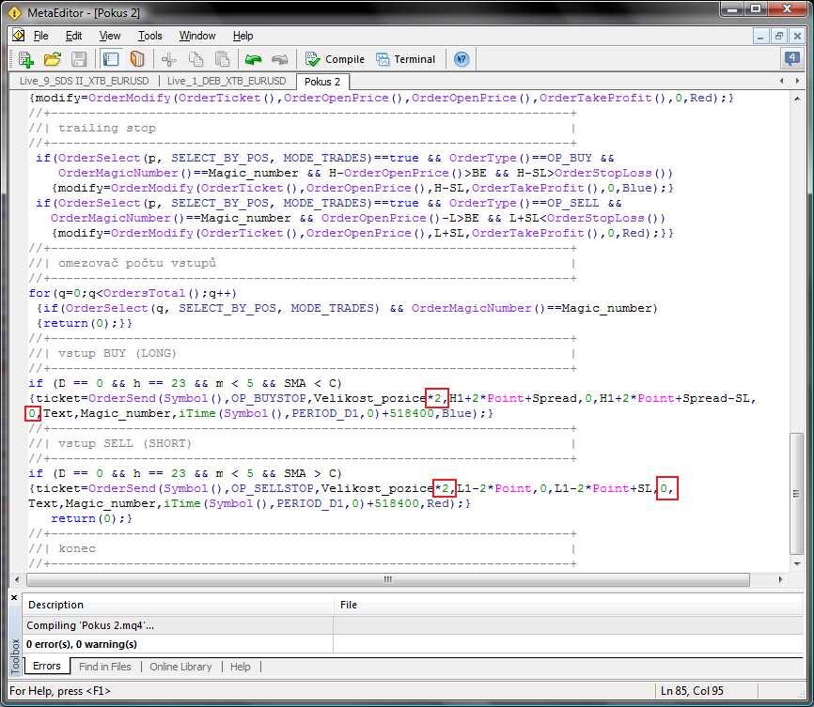Image resolution: width=814 pixels, height=707 pixels.
Task: Open the Tools menu
Action: 150,36
